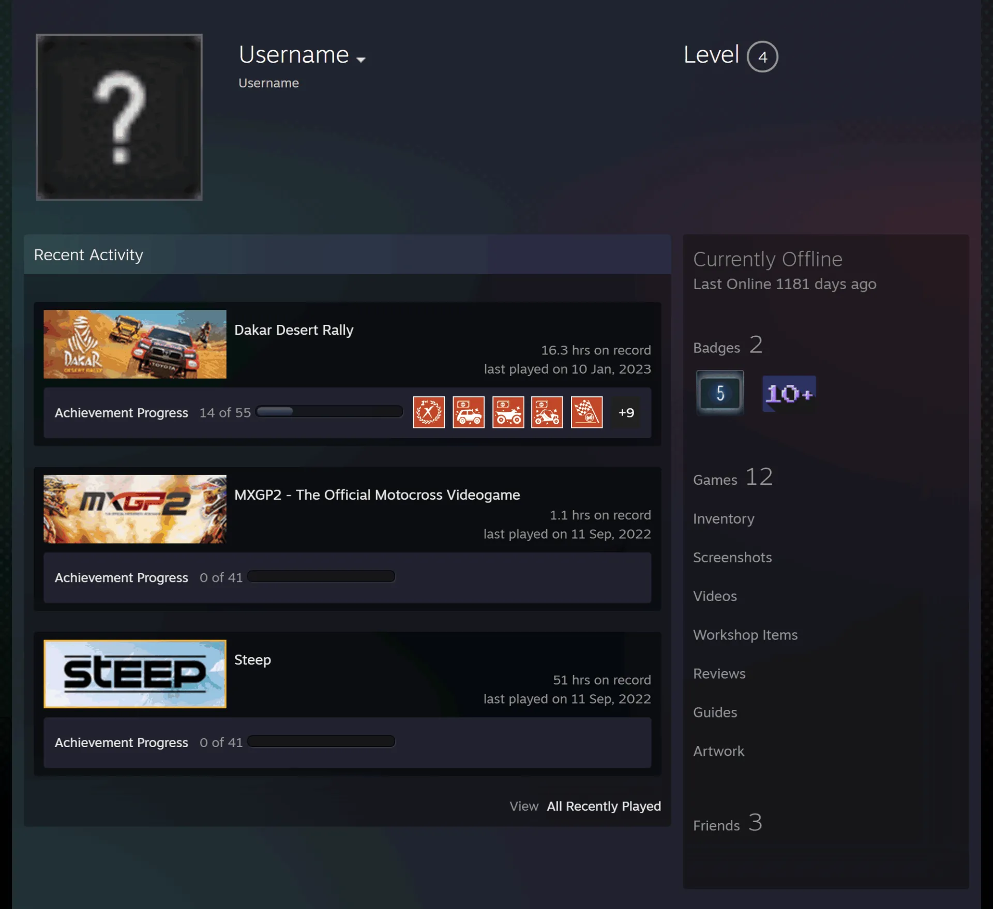Click MXGP2 - The Official Motocross Videogame title
This screenshot has width=993, height=909.
377,495
